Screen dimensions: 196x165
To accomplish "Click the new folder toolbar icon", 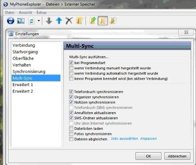I will pyautogui.click(x=80, y=21).
